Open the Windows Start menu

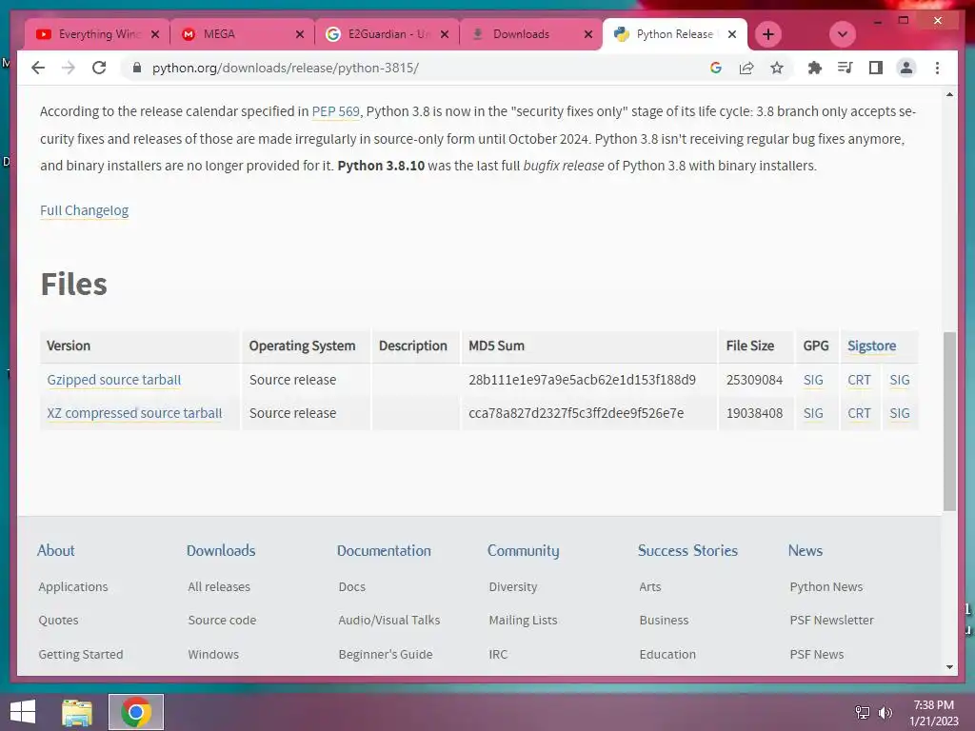(23, 712)
